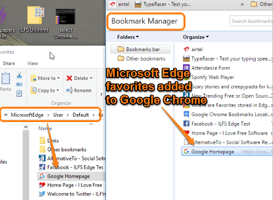Open the Organize dropdown in Bookmark Manager
Screen dimensions: 273x200
click(196, 37)
